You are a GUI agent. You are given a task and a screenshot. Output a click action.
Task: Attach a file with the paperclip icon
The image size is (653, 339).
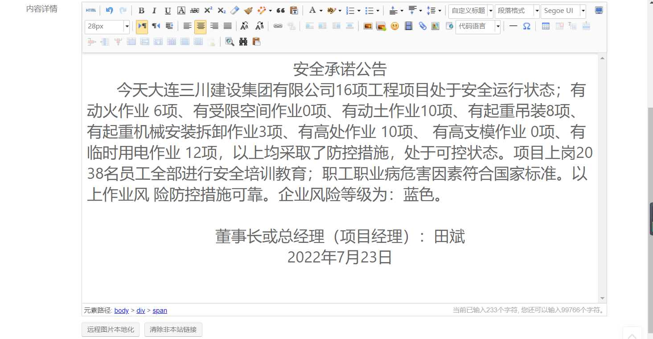(x=422, y=26)
